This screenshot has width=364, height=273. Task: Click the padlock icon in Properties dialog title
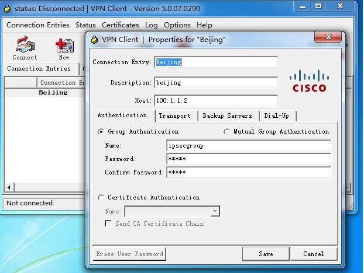click(x=94, y=40)
